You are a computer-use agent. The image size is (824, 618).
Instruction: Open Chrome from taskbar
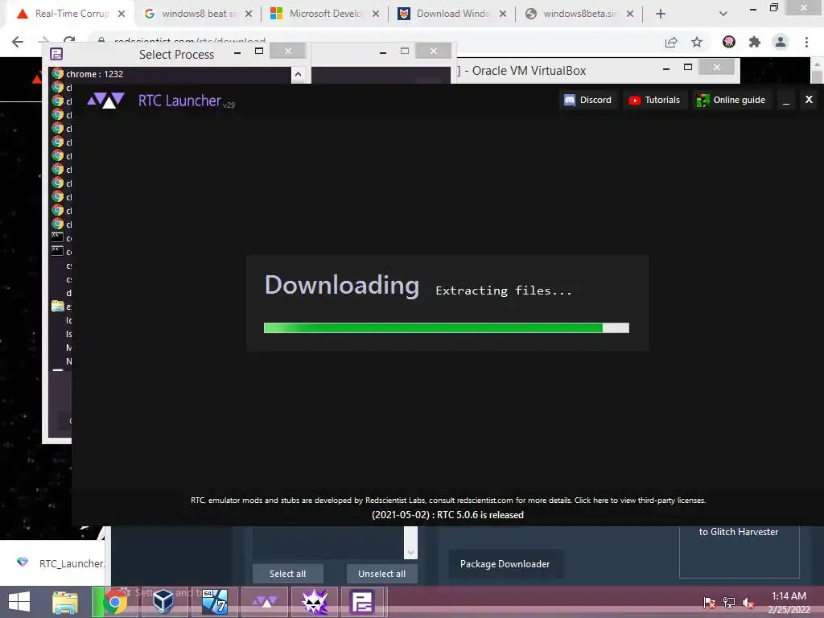pos(114,602)
